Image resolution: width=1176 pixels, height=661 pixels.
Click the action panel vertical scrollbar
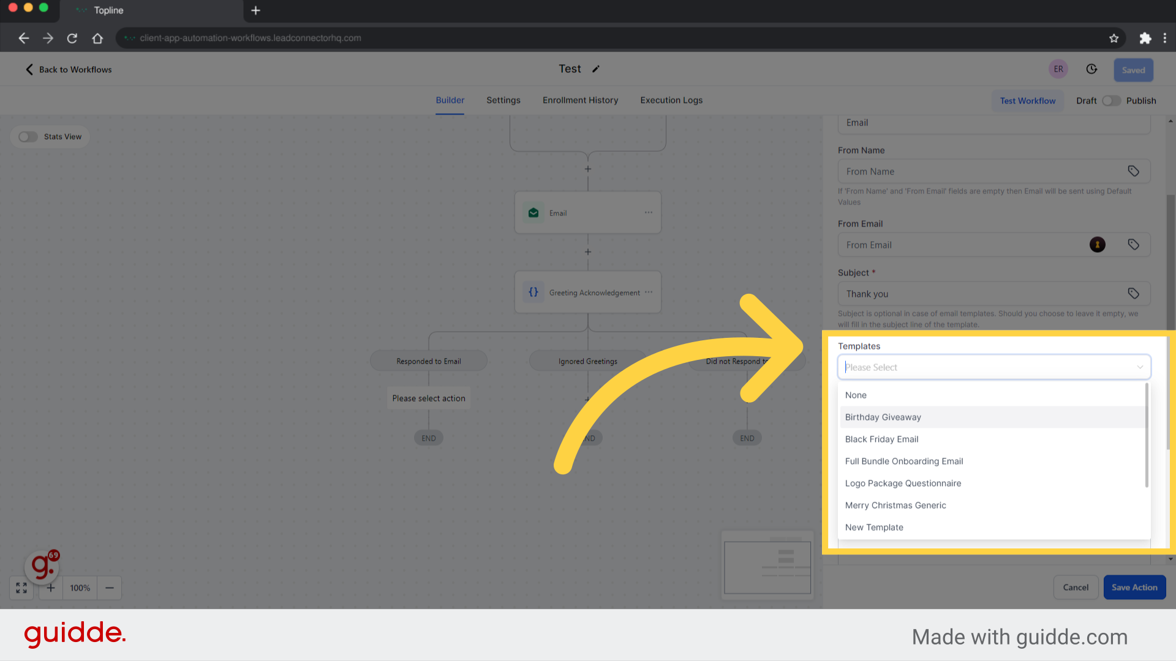[x=1170, y=322]
